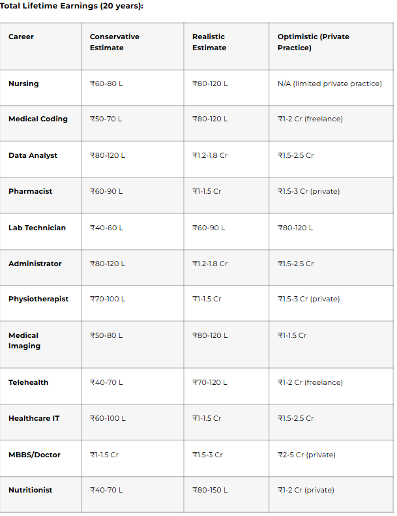
Task: Select the "Lab Technician" career cell
Action: coord(37,228)
